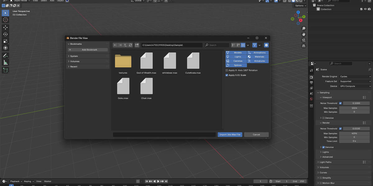Open the Render Engine dropdown
This screenshot has width=373, height=186.
point(355,76)
